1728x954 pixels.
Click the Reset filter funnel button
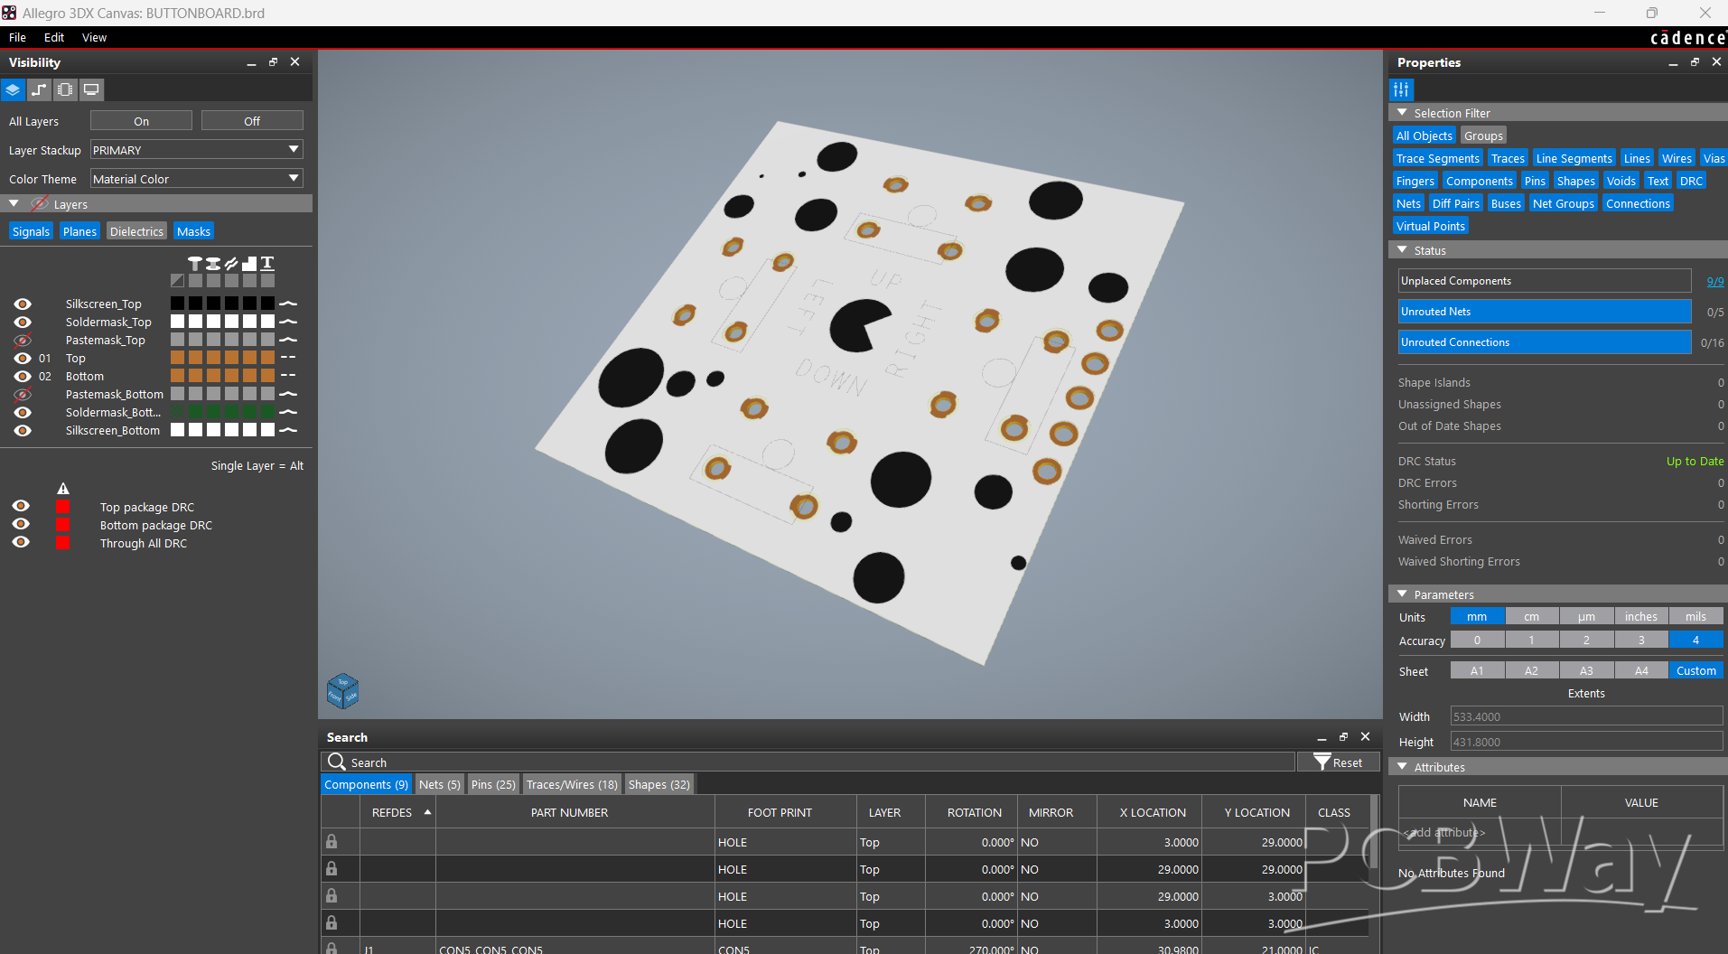coord(1338,762)
